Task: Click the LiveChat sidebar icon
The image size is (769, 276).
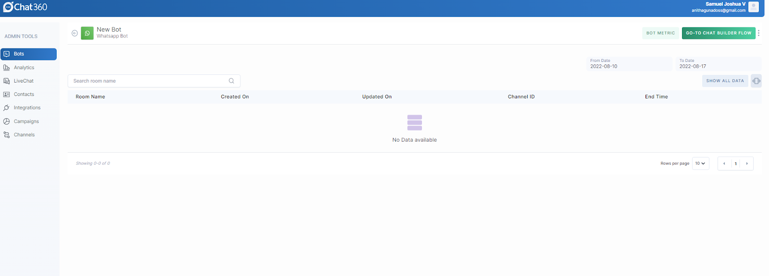Action: tap(7, 81)
